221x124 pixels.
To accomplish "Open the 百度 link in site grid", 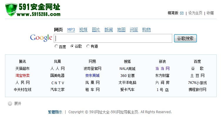I will 197,61.
